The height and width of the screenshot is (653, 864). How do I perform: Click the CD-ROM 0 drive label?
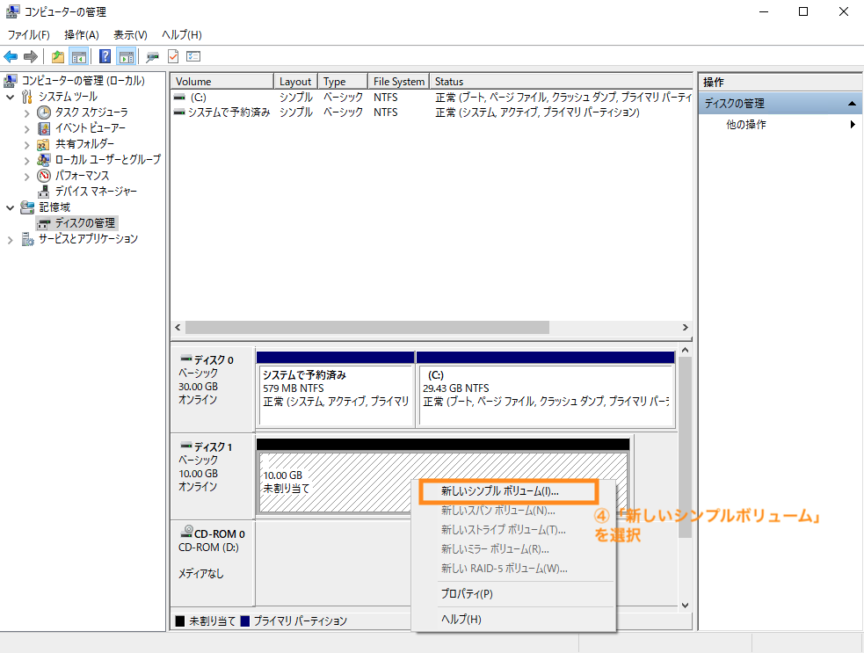coord(212,562)
